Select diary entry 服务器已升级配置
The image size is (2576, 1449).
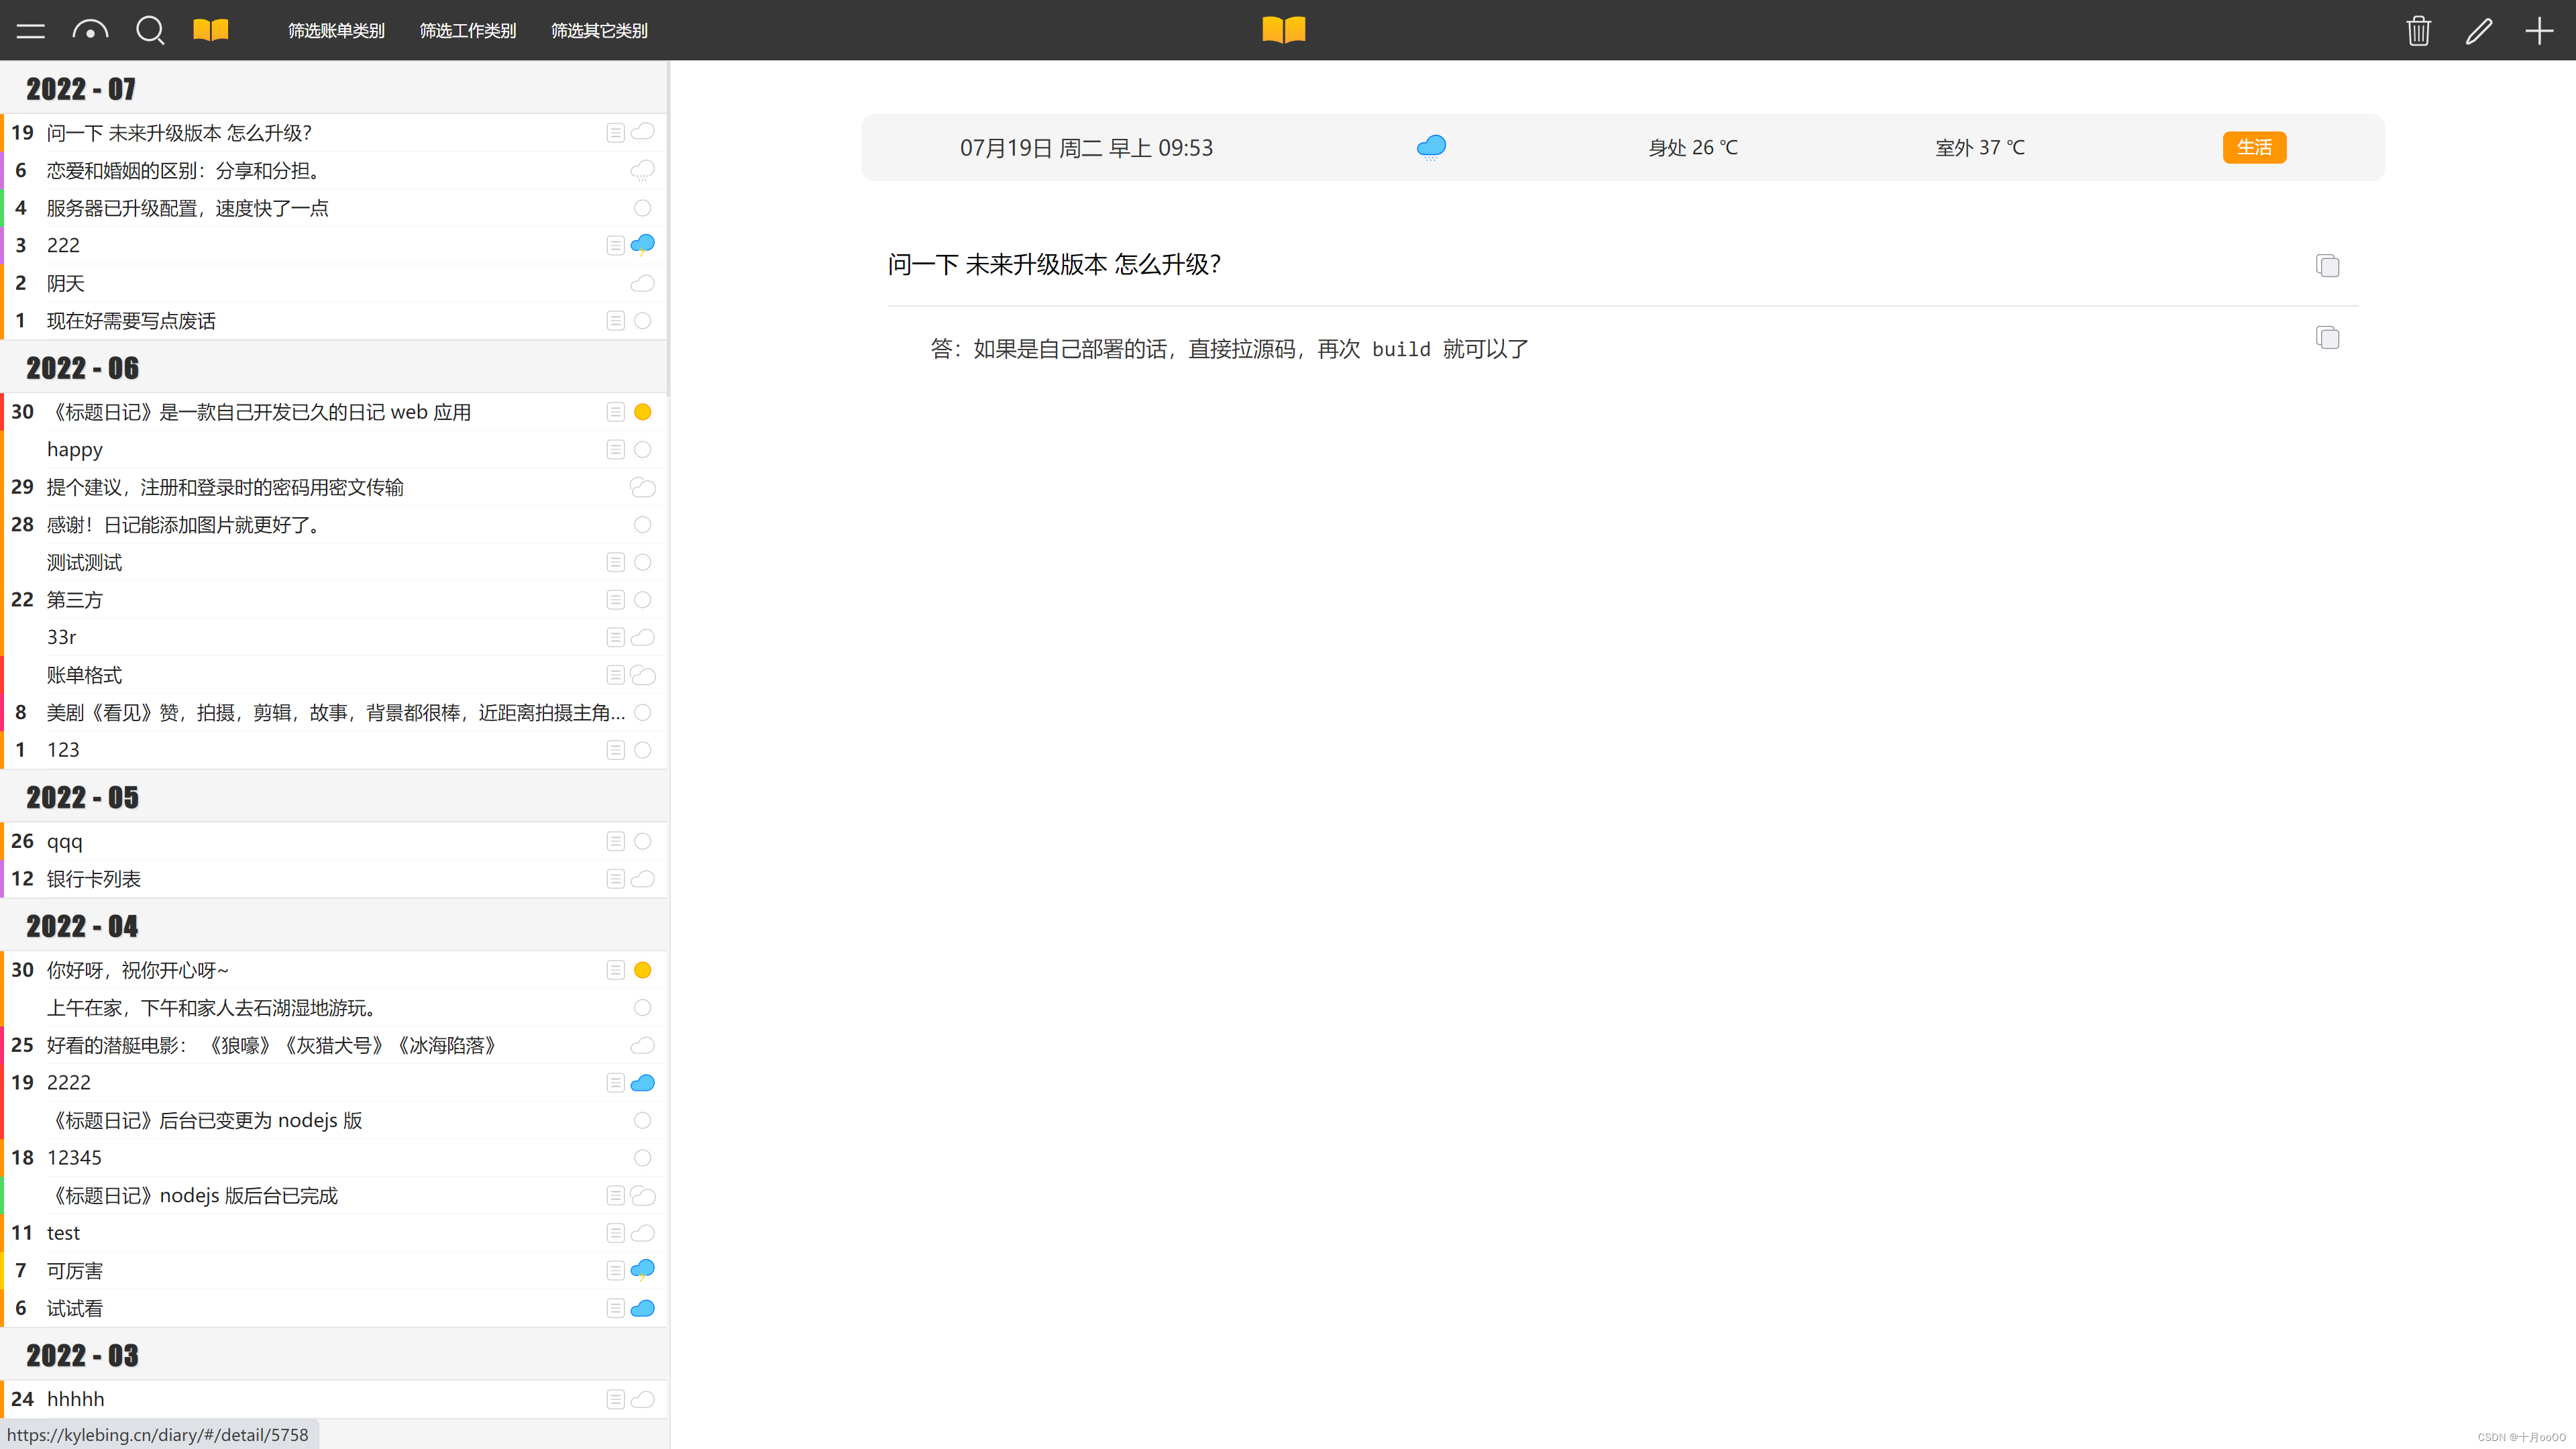[x=188, y=208]
